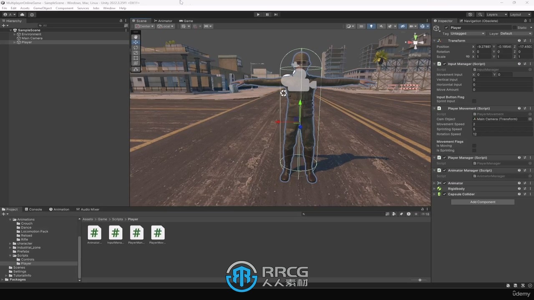534x300 pixels.
Task: Open the Layers dropdown
Action: 496,15
